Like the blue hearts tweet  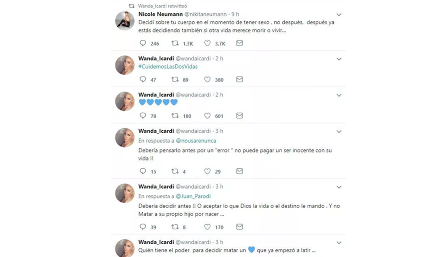[208, 116]
